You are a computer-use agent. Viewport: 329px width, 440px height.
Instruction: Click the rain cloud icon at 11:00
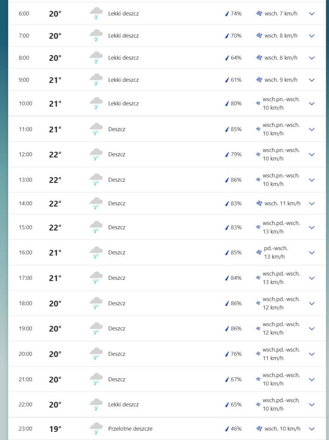96,129
